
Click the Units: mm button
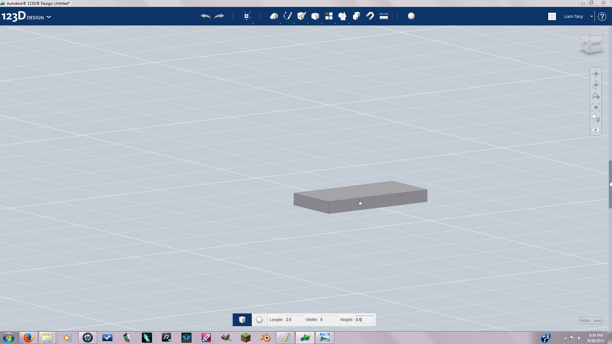pos(590,320)
